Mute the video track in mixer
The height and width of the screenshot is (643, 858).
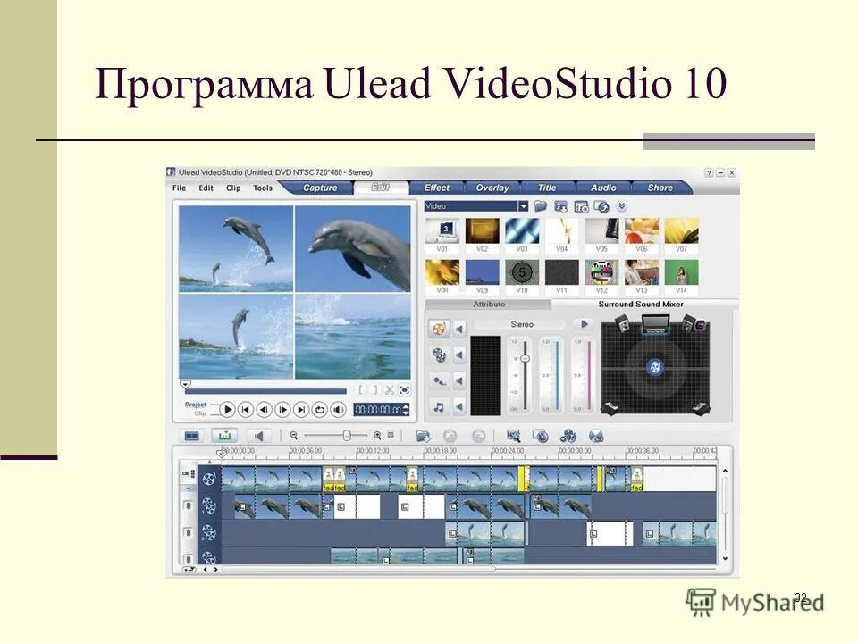click(459, 329)
